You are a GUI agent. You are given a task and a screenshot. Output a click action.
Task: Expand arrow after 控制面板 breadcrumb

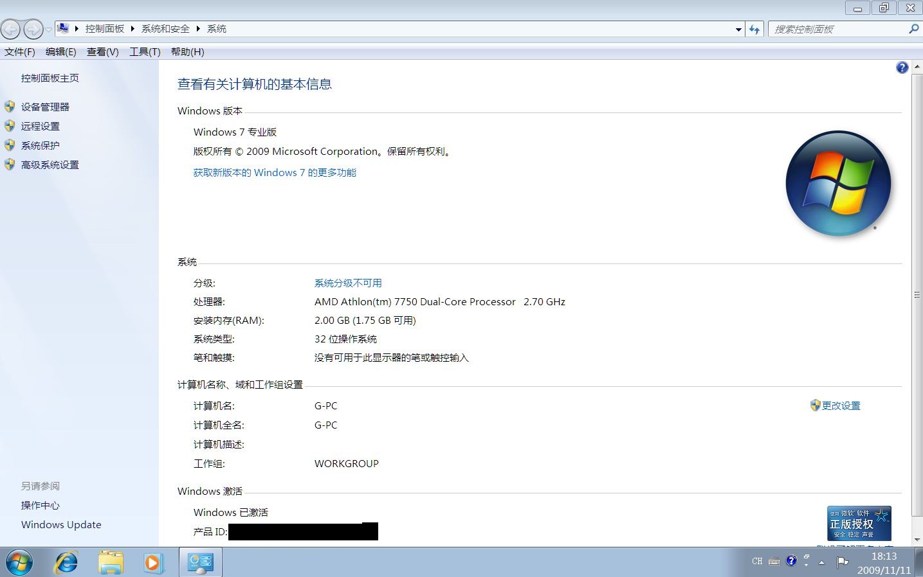point(133,29)
